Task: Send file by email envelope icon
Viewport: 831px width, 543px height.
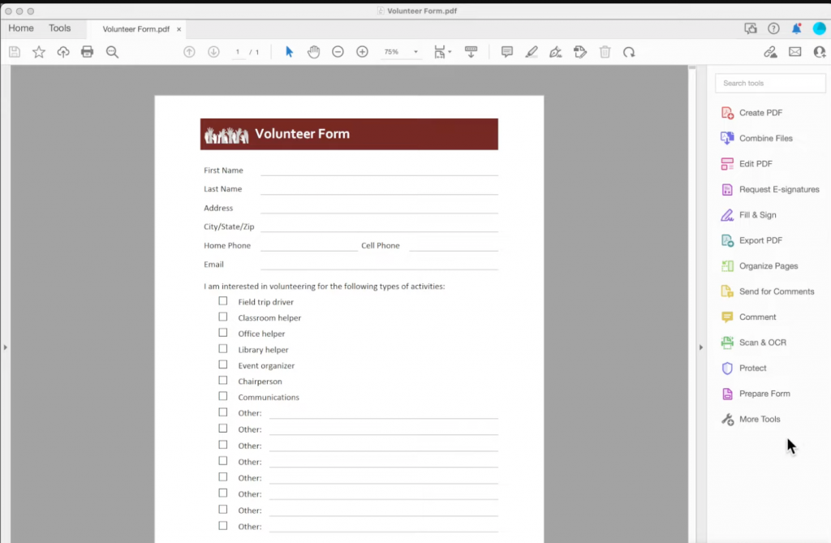Action: click(x=795, y=52)
